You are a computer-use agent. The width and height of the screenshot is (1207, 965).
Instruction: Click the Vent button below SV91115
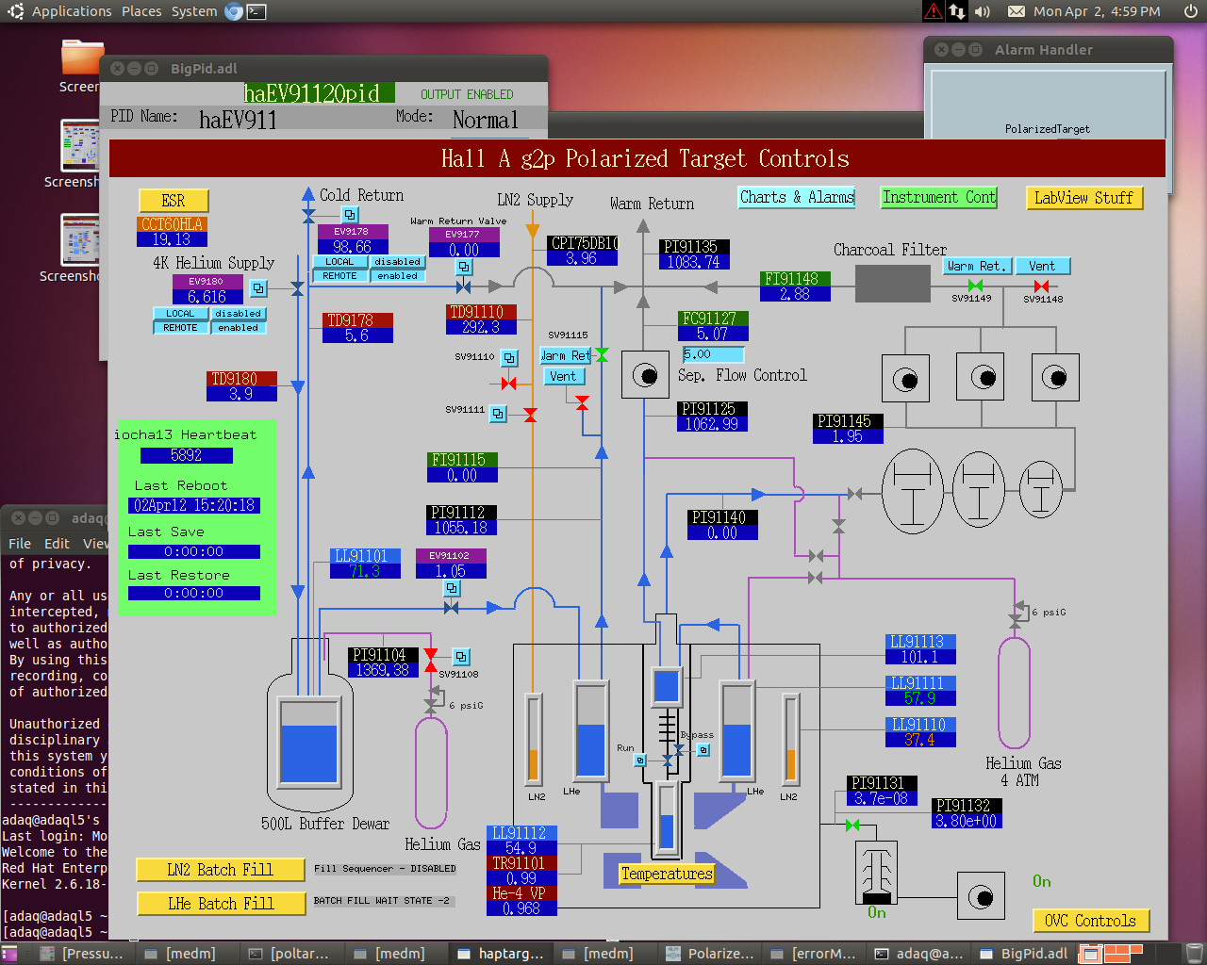[563, 376]
